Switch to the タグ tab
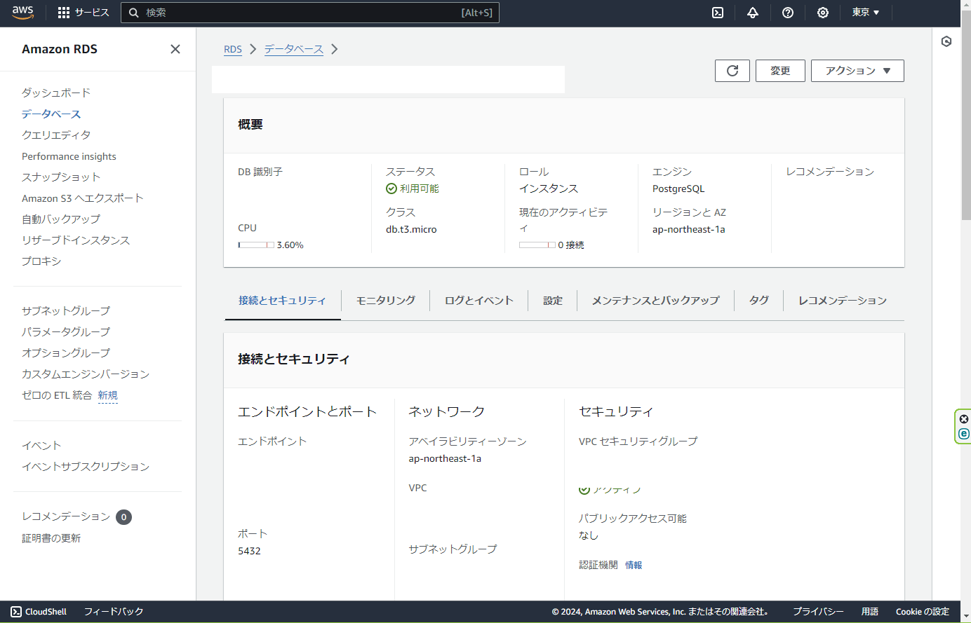 tap(759, 301)
